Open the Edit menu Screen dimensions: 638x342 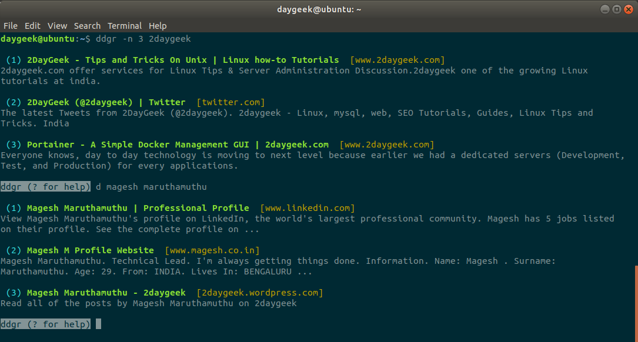pyautogui.click(x=32, y=26)
